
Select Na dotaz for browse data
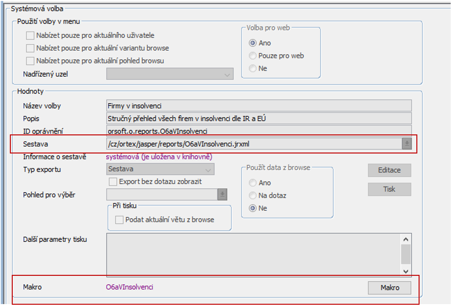(x=253, y=196)
